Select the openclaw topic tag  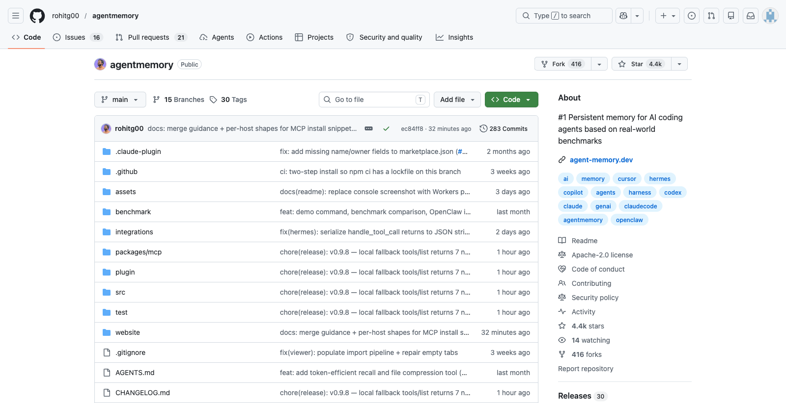629,220
